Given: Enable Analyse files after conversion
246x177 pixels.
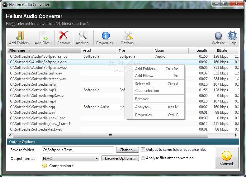Looking at the screenshot, I should pyautogui.click(x=143, y=158).
